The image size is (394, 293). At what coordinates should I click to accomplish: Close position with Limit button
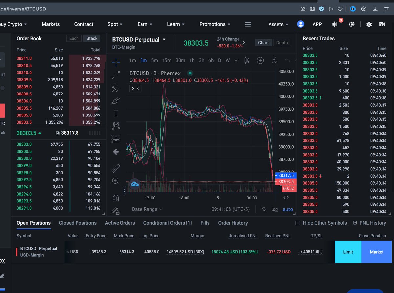click(x=348, y=252)
